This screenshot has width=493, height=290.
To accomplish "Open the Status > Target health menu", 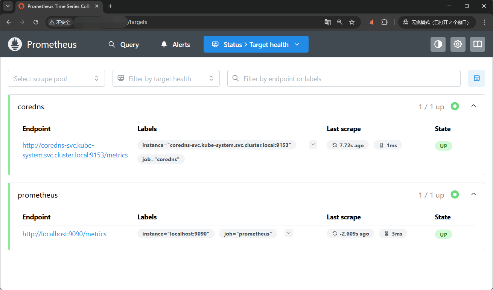I will (256, 44).
